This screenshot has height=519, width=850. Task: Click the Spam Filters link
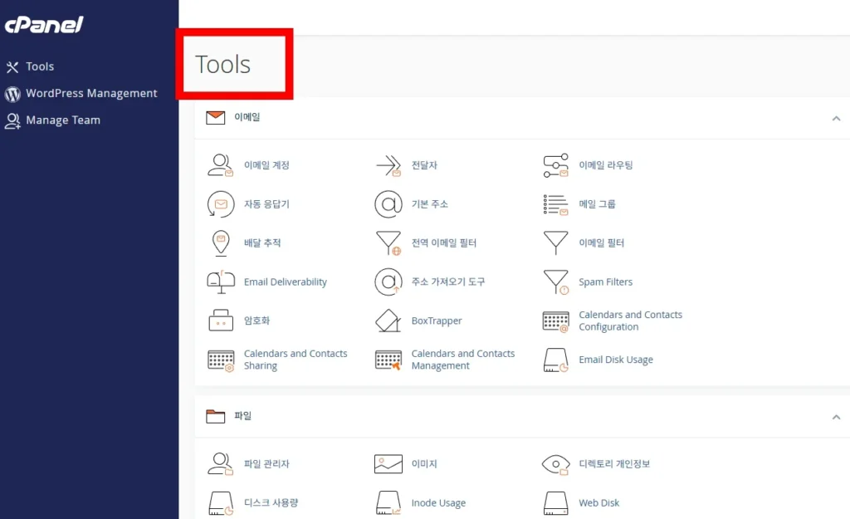pos(605,282)
